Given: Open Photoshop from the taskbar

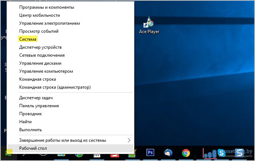Looking at the screenshot, I should [150, 153].
